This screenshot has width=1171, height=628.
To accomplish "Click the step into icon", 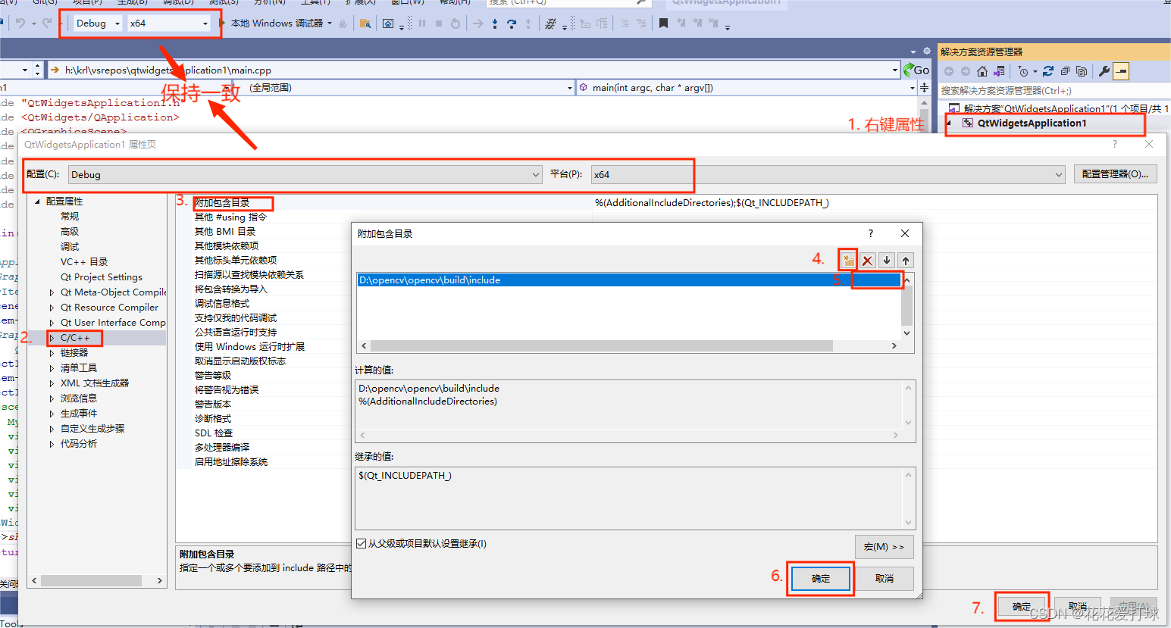I will (495, 23).
